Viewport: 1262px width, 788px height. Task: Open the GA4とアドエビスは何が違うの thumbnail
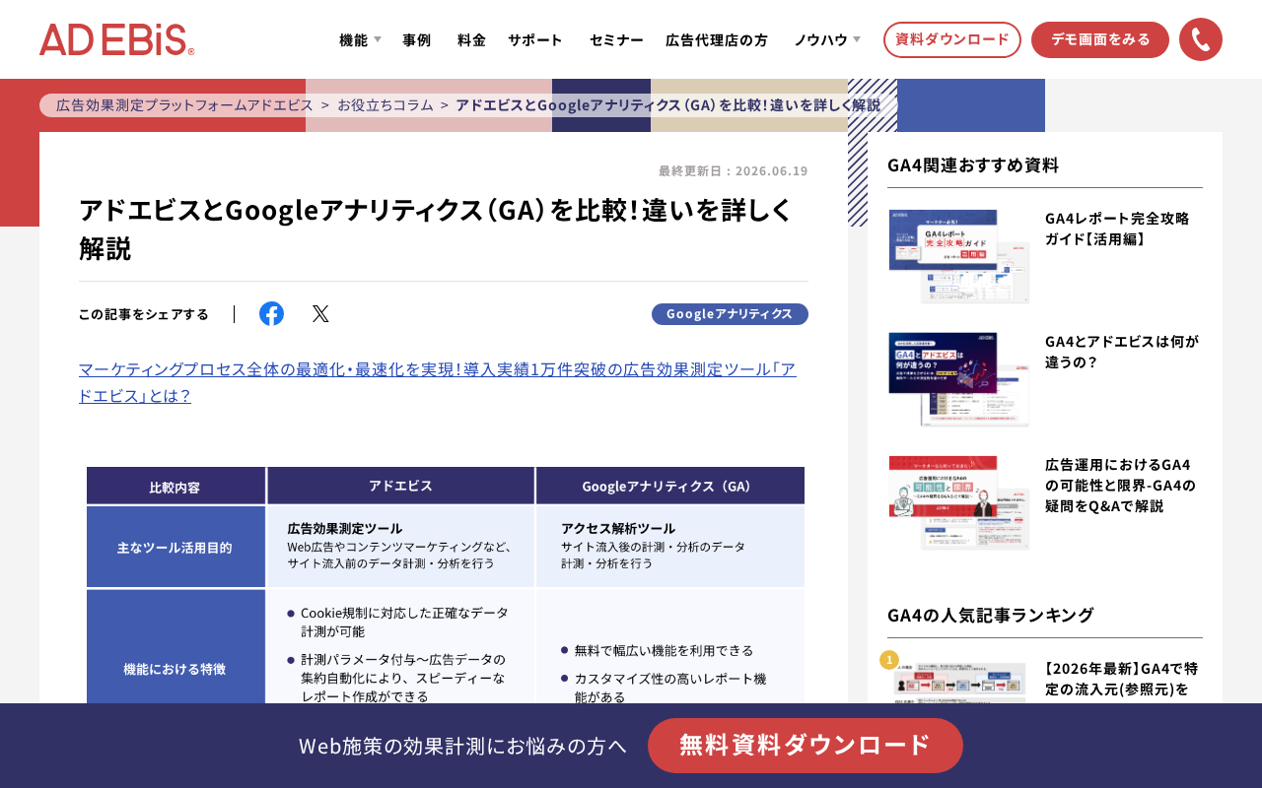958,379
